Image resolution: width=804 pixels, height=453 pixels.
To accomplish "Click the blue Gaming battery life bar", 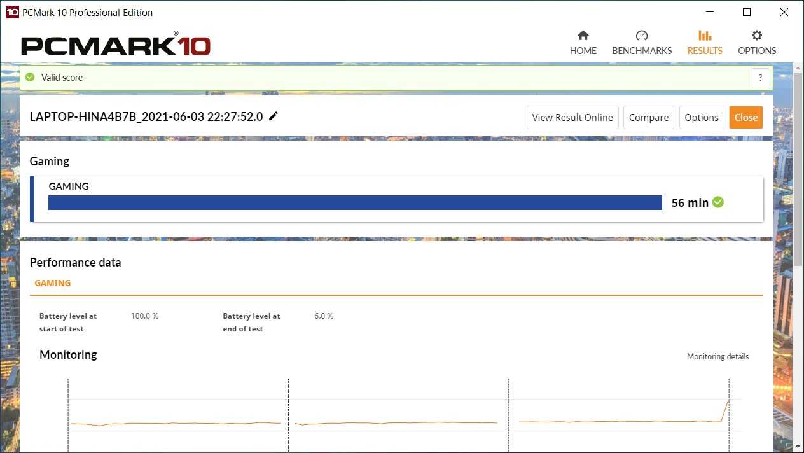I will [x=355, y=202].
